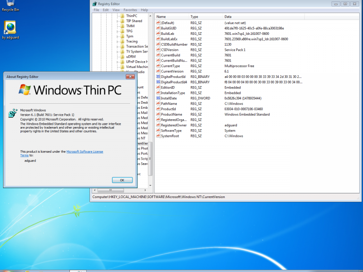Select the SoftwareType string icon
This screenshot has width=363, height=272.
point(158,131)
